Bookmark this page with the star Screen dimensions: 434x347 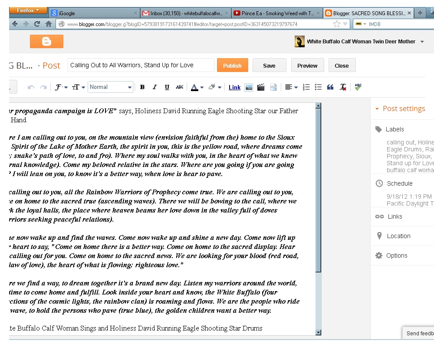[x=337, y=24]
